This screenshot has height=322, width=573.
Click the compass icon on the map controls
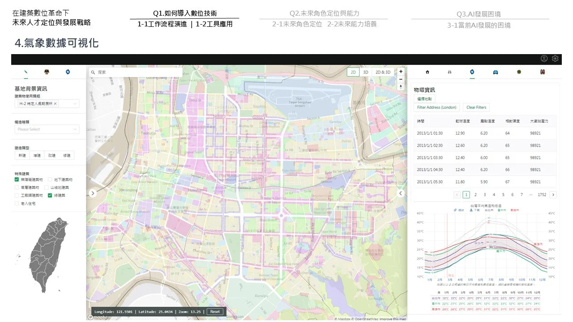pos(400,86)
